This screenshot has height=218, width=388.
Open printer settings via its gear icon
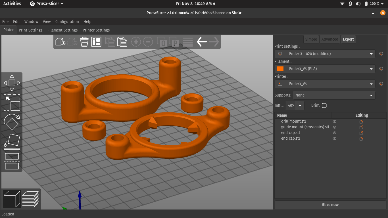pyautogui.click(x=381, y=84)
